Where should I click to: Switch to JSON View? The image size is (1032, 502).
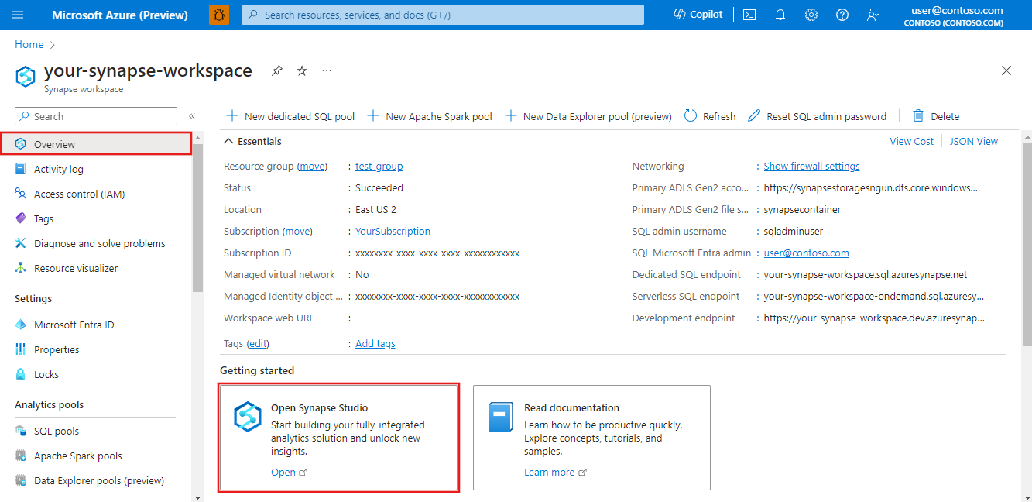point(974,140)
